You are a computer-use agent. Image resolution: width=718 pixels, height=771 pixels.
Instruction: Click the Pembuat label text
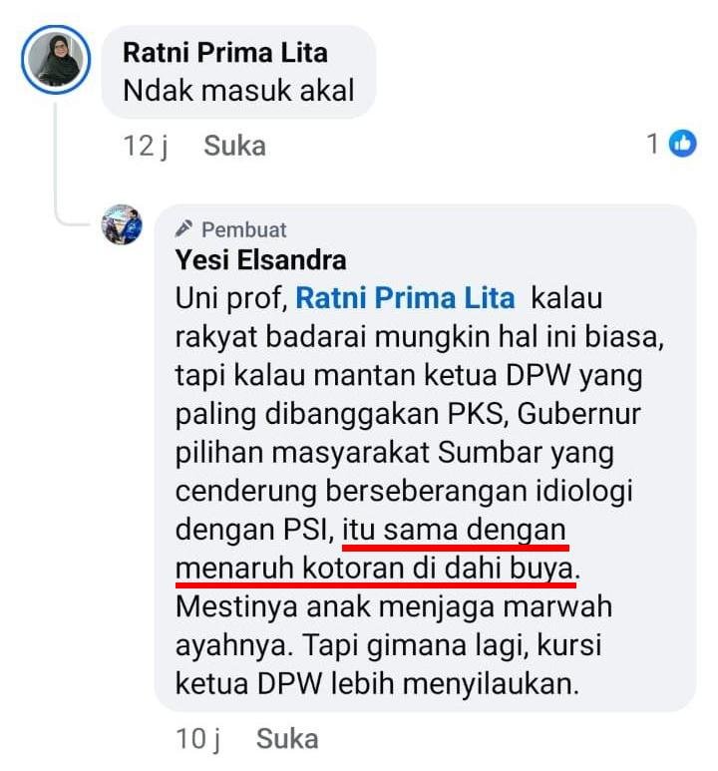pyautogui.click(x=244, y=229)
